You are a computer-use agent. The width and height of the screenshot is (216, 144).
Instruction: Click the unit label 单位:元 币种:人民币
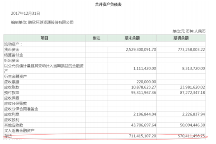tap(189, 31)
